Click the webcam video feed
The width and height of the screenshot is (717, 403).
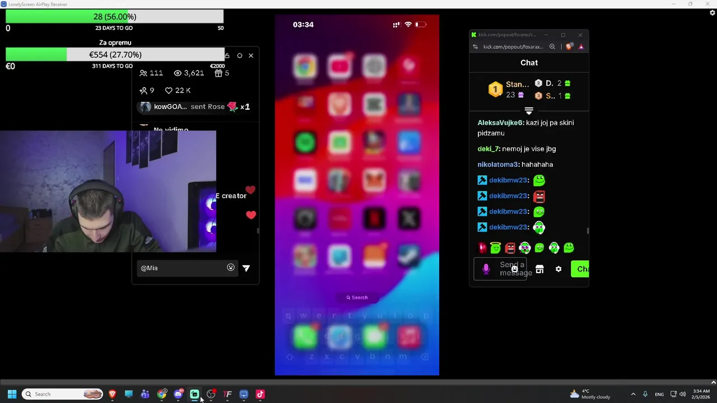click(108, 191)
